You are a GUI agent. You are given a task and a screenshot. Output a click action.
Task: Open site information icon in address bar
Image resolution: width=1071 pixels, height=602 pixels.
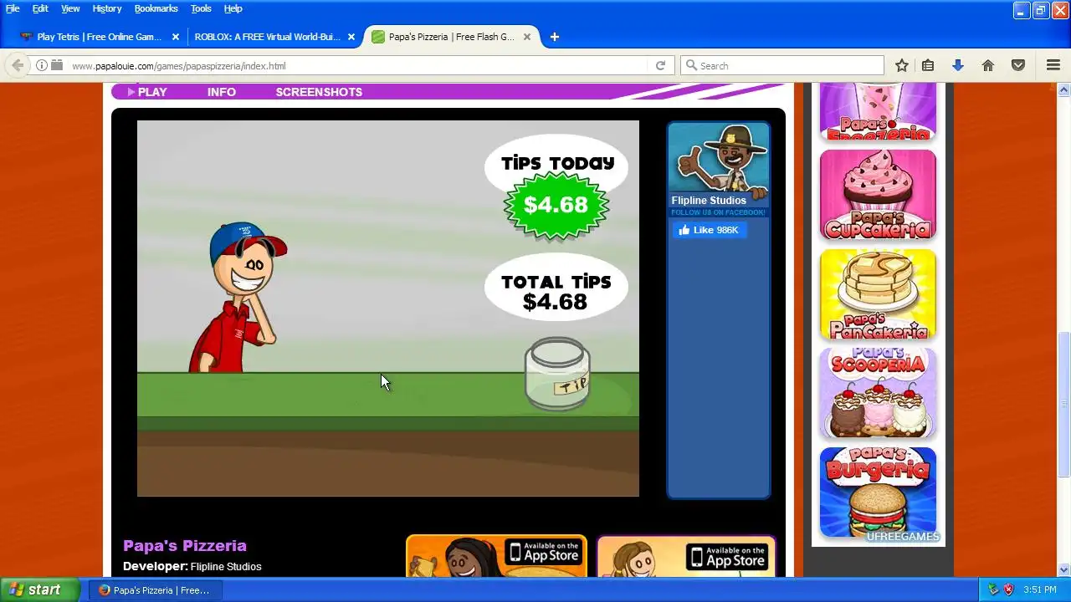pyautogui.click(x=41, y=65)
